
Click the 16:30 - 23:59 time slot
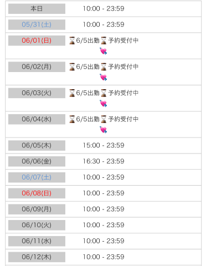tap(104, 161)
